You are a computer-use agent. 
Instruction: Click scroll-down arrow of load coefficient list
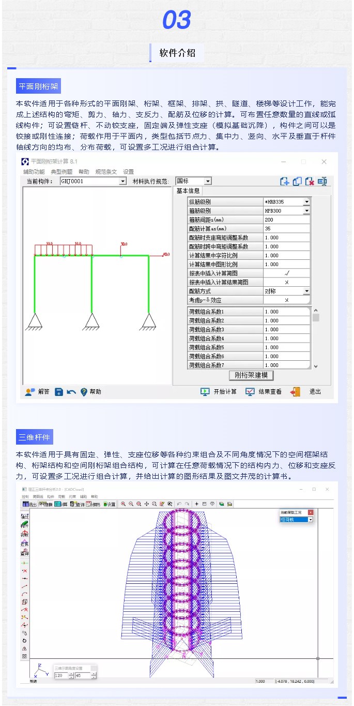(316, 366)
